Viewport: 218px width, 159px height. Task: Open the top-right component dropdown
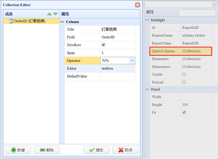coord(214,4)
